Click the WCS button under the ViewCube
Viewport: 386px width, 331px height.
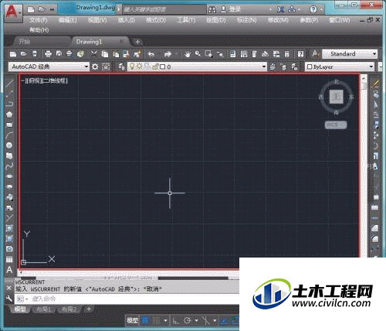click(336, 125)
